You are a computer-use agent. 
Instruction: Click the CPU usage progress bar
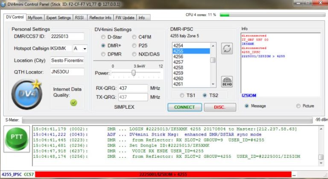coord(272,15)
